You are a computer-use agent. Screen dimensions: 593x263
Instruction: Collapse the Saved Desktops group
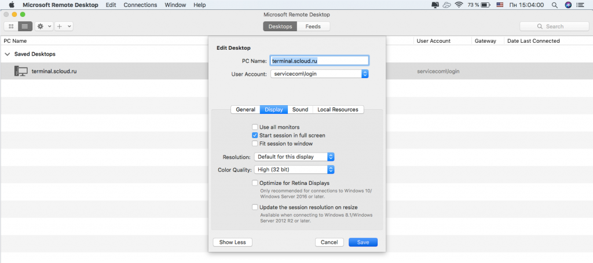pos(7,54)
